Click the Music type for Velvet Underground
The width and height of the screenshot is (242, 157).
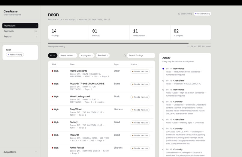click(x=117, y=96)
